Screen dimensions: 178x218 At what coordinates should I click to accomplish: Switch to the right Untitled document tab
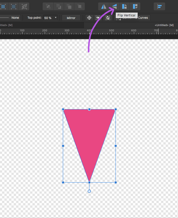pyautogui.click(x=165, y=25)
